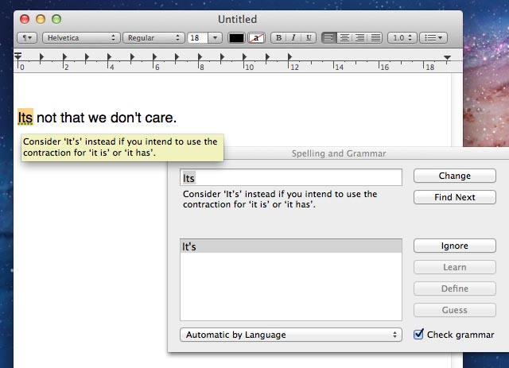Align text to the left
The image size is (509, 368).
click(329, 37)
